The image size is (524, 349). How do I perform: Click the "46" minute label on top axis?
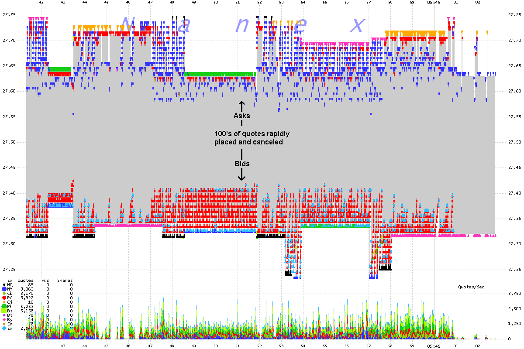click(128, 2)
